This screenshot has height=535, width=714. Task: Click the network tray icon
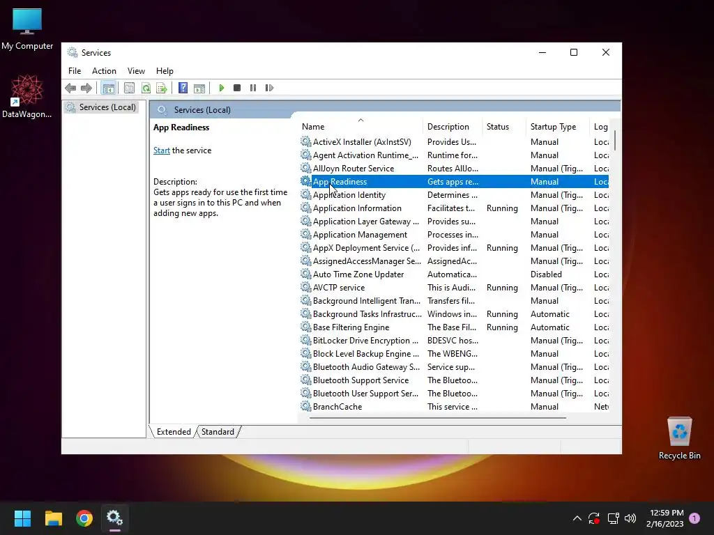[x=613, y=518]
